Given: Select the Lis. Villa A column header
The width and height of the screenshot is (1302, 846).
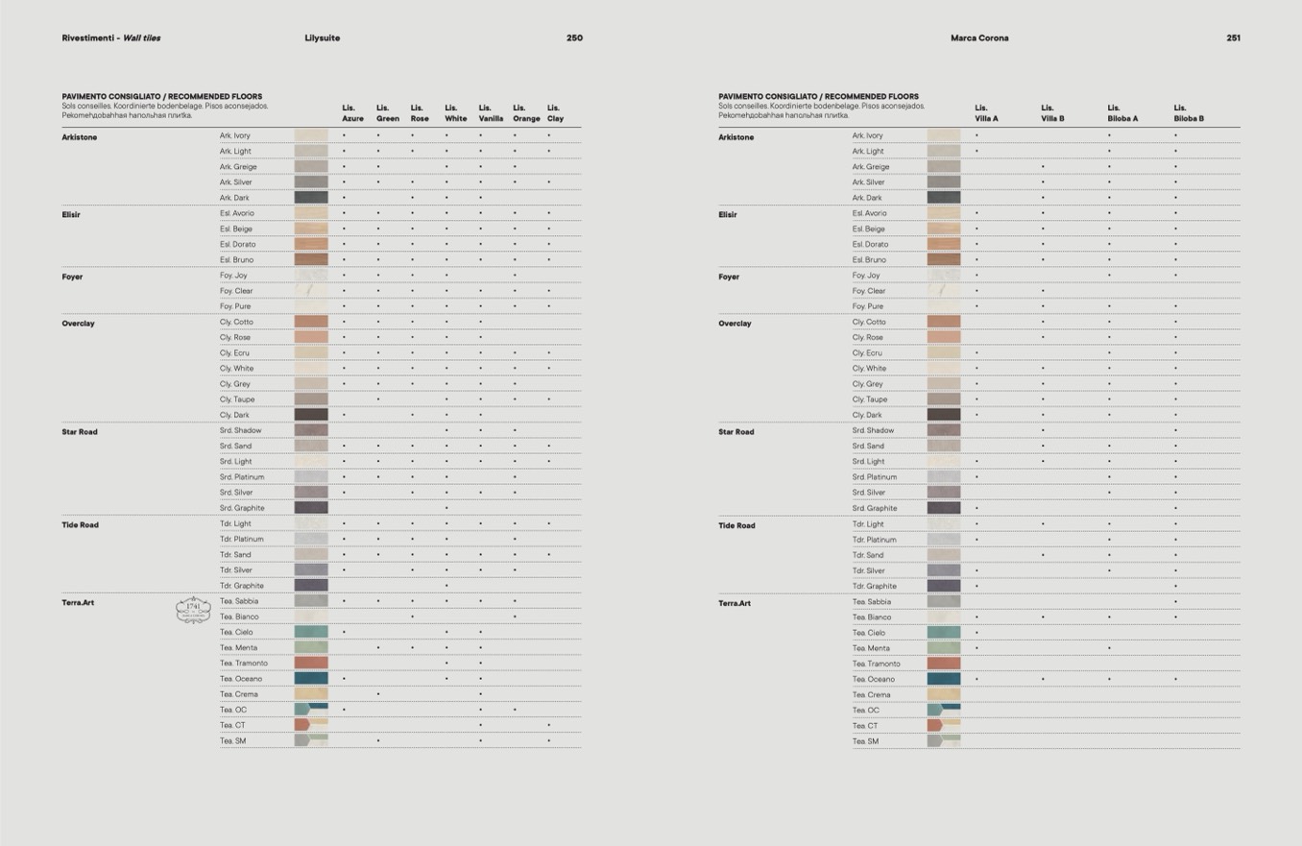Looking at the screenshot, I should click(x=986, y=113).
